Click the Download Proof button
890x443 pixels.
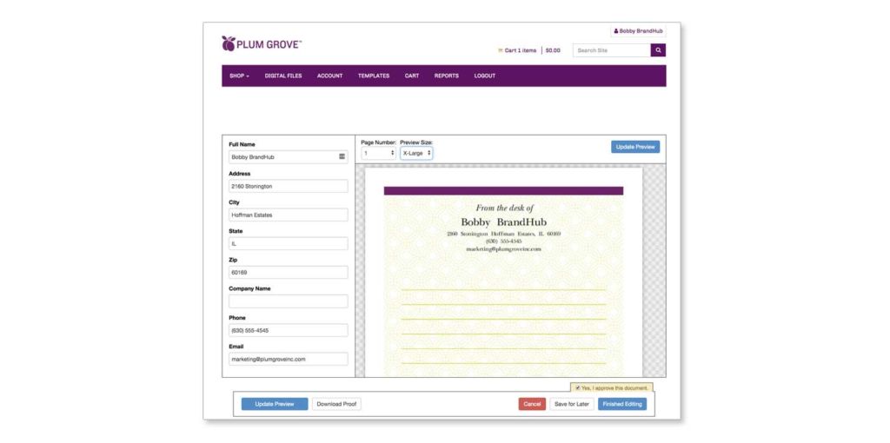(x=336, y=404)
